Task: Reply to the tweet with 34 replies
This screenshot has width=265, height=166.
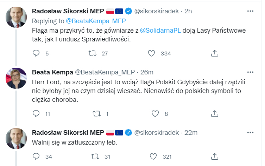Action: click(x=36, y=156)
